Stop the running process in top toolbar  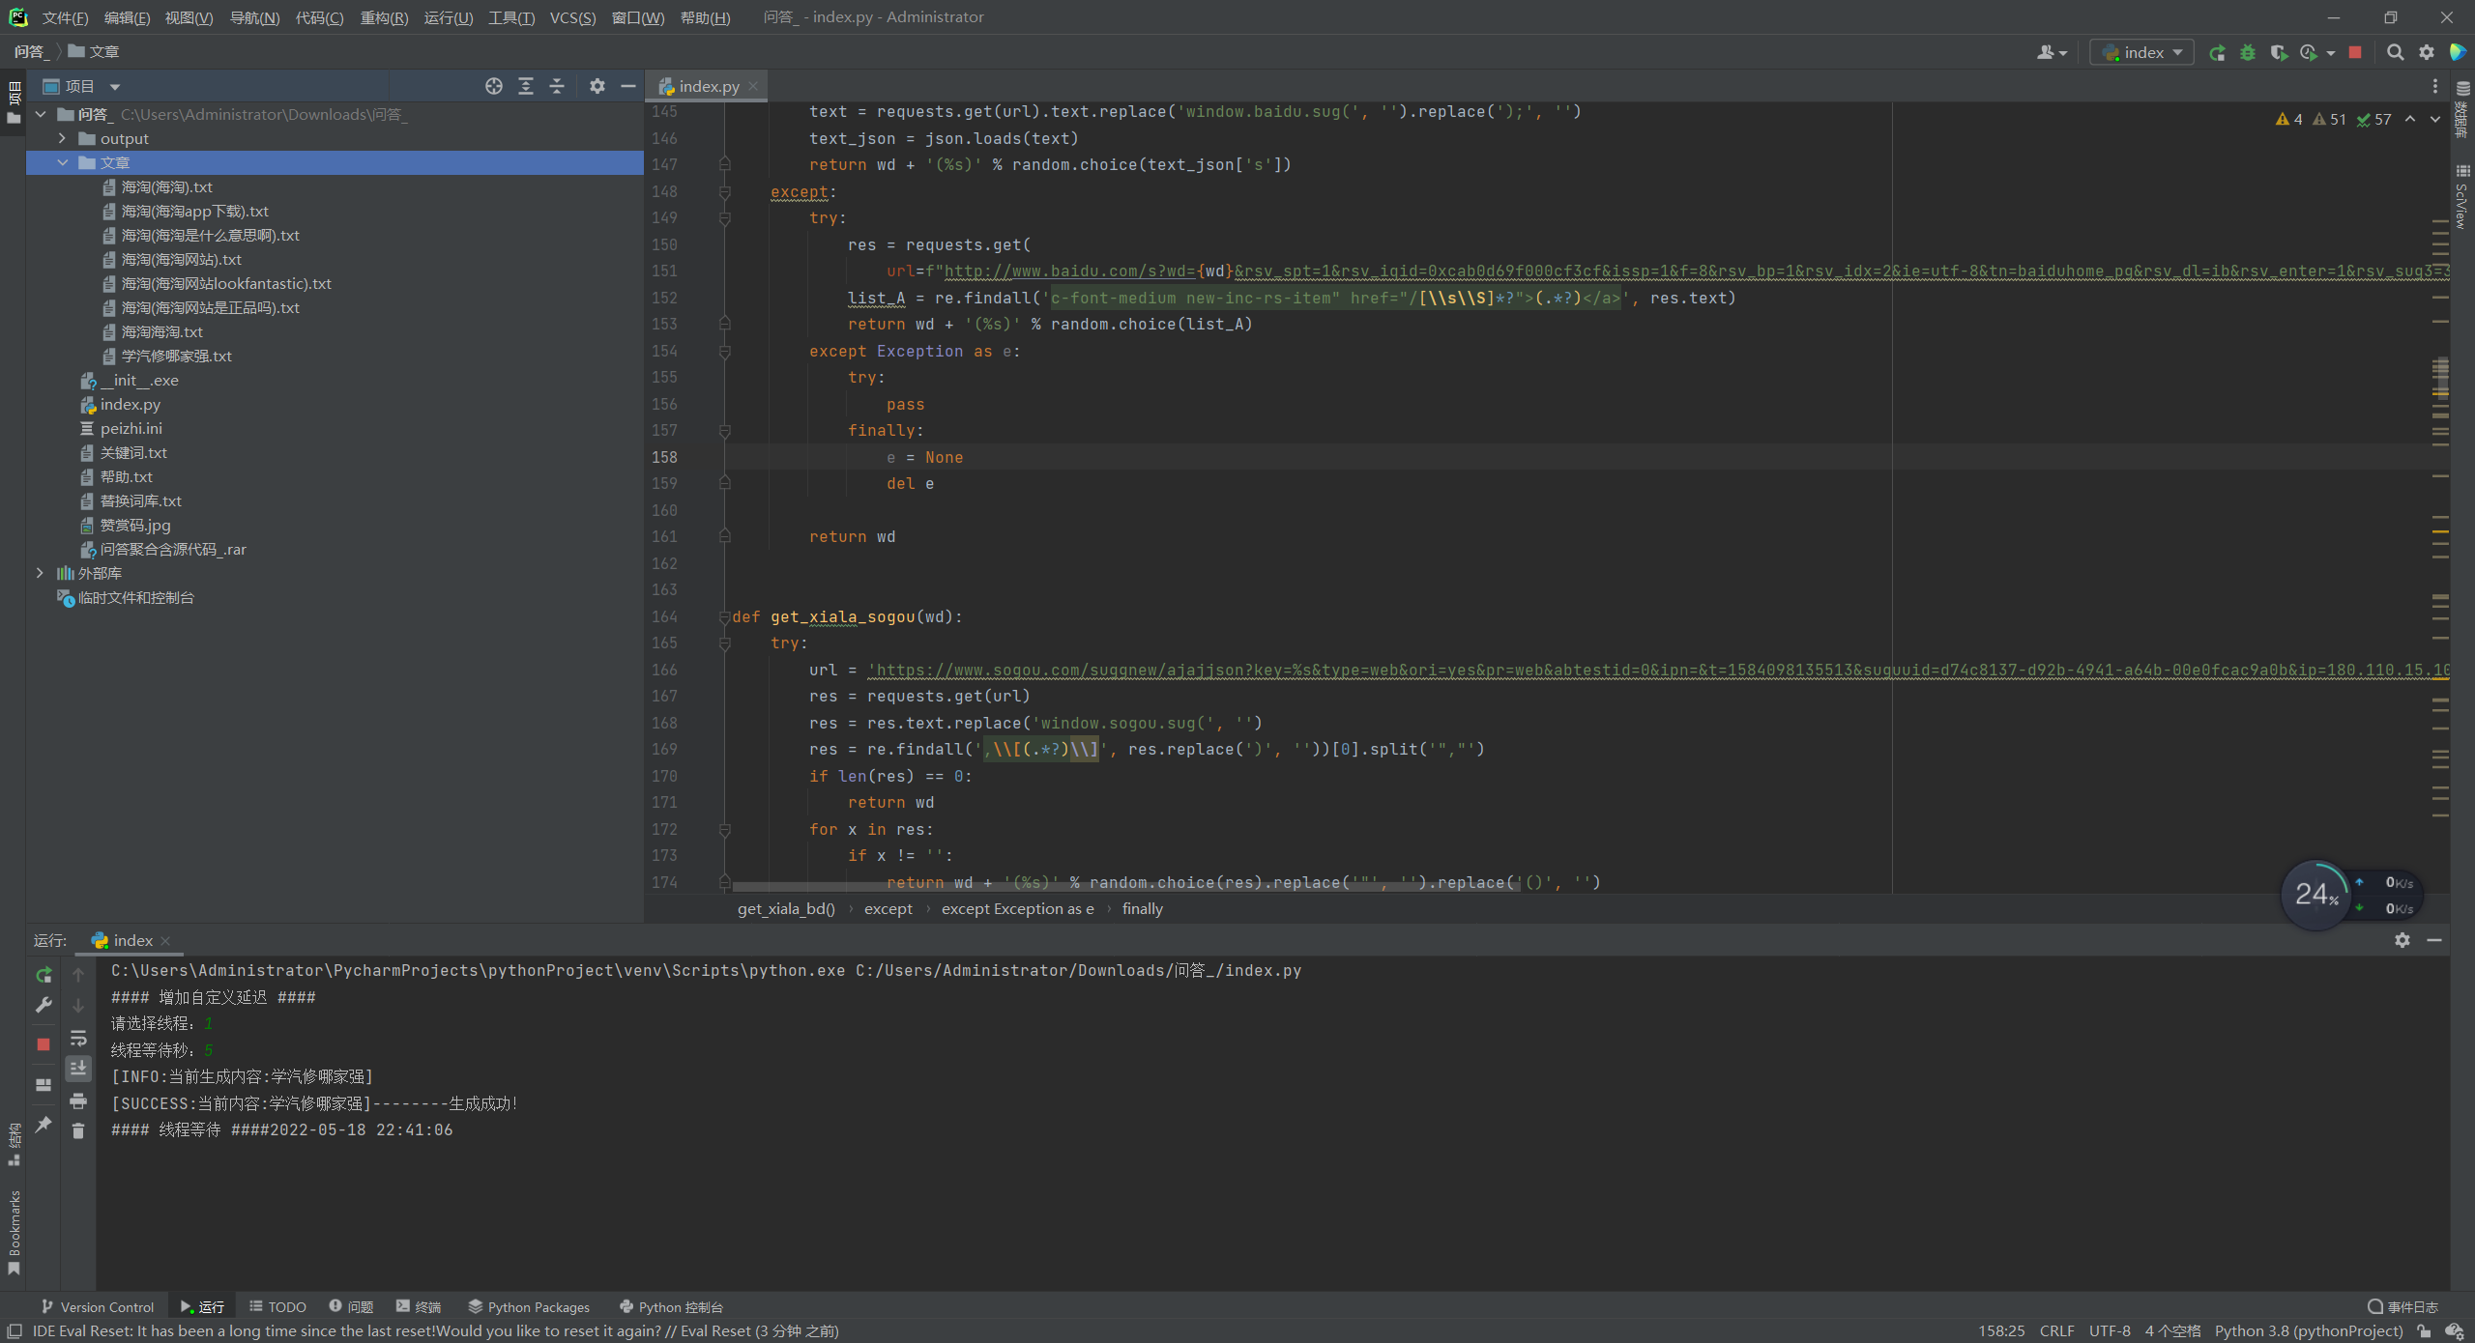pyautogui.click(x=2355, y=52)
